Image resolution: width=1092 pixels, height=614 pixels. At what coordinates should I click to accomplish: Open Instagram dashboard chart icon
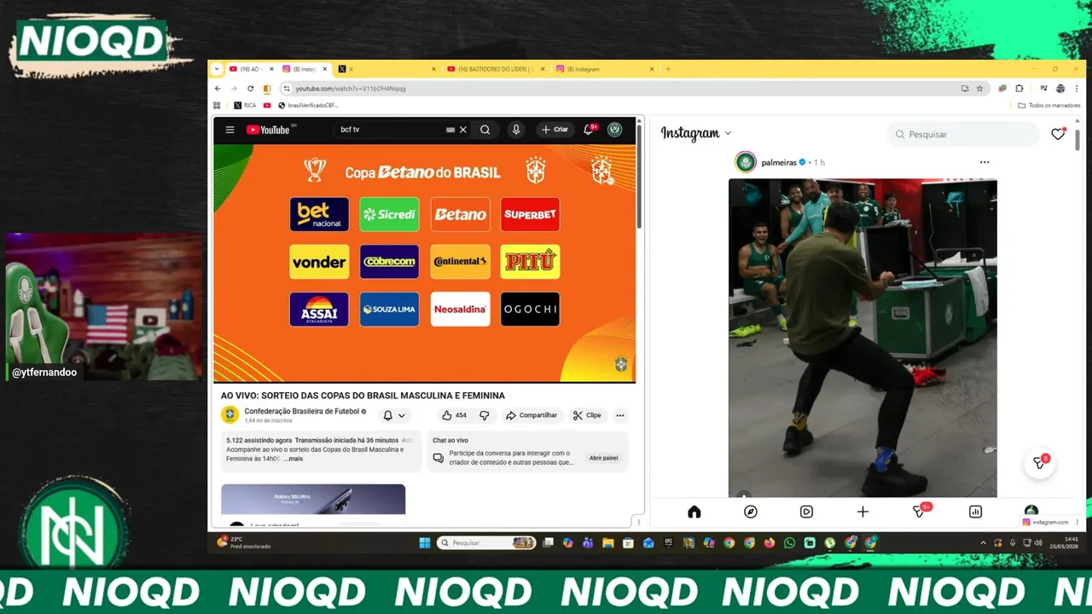click(975, 512)
